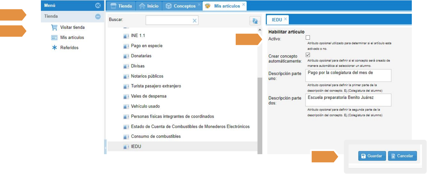
Task: Collapse the Tienda menu section
Action: pos(98,17)
